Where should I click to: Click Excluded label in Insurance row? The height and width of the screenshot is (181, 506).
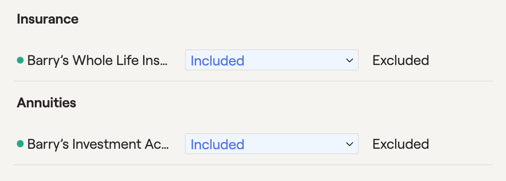click(400, 60)
